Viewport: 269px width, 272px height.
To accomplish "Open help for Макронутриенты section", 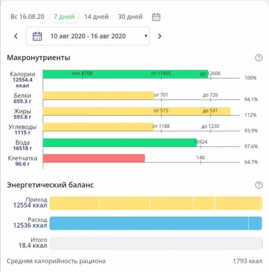I will coord(259,58).
